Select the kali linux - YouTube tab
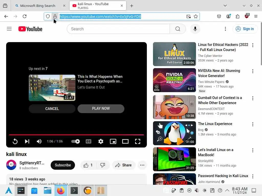This screenshot has height=196, width=262. (98, 6)
